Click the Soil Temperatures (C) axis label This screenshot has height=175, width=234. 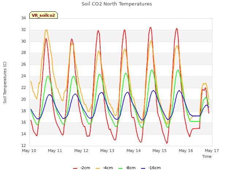pyautogui.click(x=5, y=82)
